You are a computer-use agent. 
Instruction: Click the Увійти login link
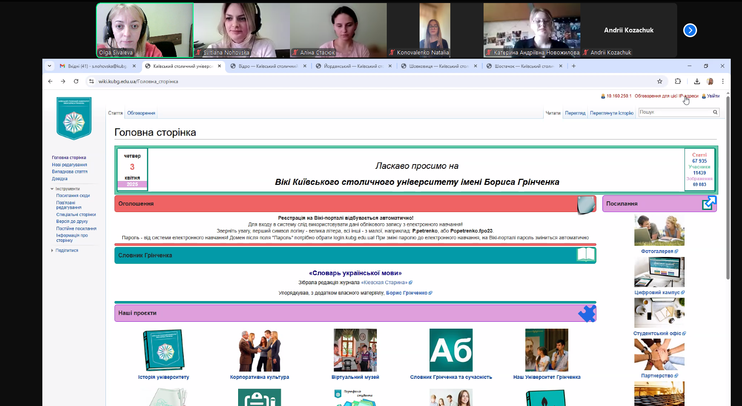713,96
